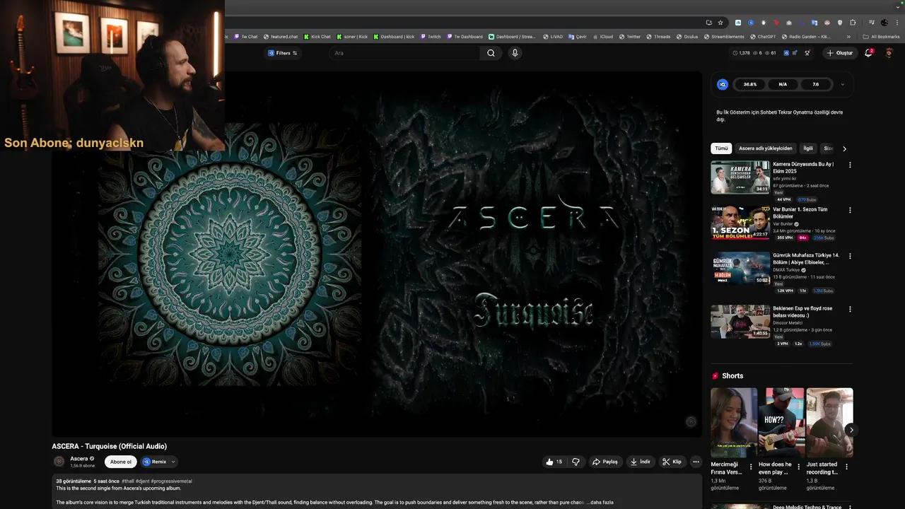
Task: Expand the vidIQ score panel chevron
Action: click(842, 84)
